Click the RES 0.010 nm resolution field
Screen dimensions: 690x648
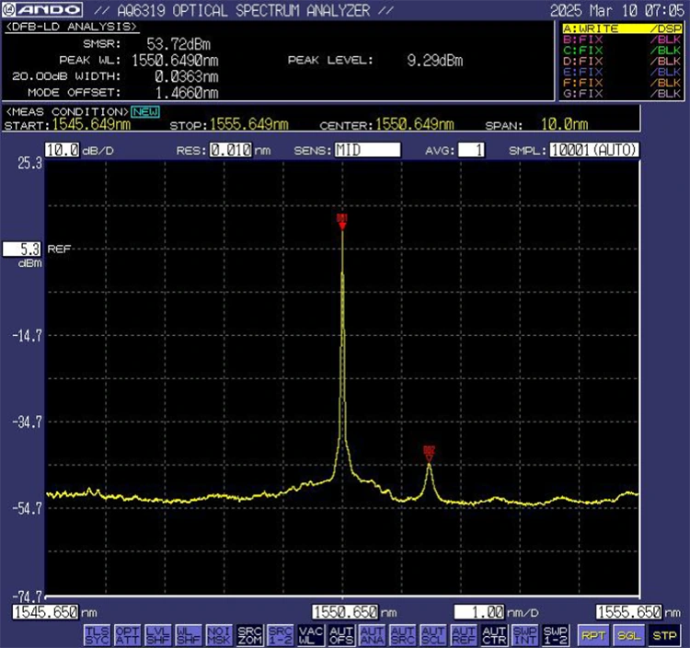[x=229, y=150]
